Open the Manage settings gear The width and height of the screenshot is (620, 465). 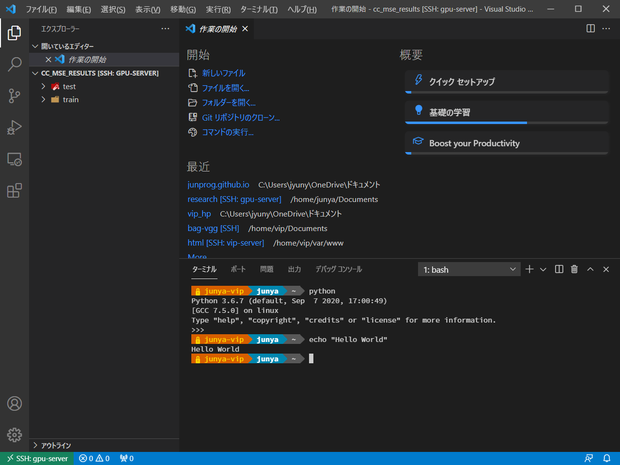click(x=15, y=434)
